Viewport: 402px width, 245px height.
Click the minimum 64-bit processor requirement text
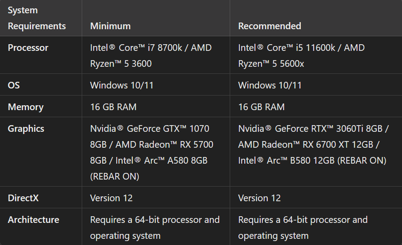click(x=155, y=220)
